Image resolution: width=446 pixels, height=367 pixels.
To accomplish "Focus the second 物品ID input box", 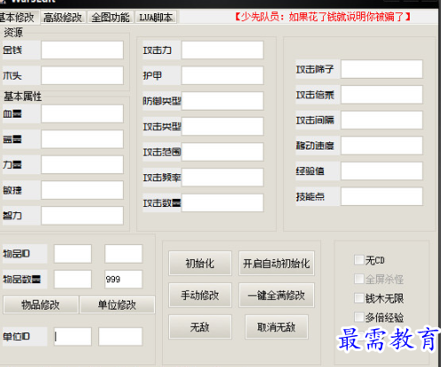I will [x=124, y=254].
